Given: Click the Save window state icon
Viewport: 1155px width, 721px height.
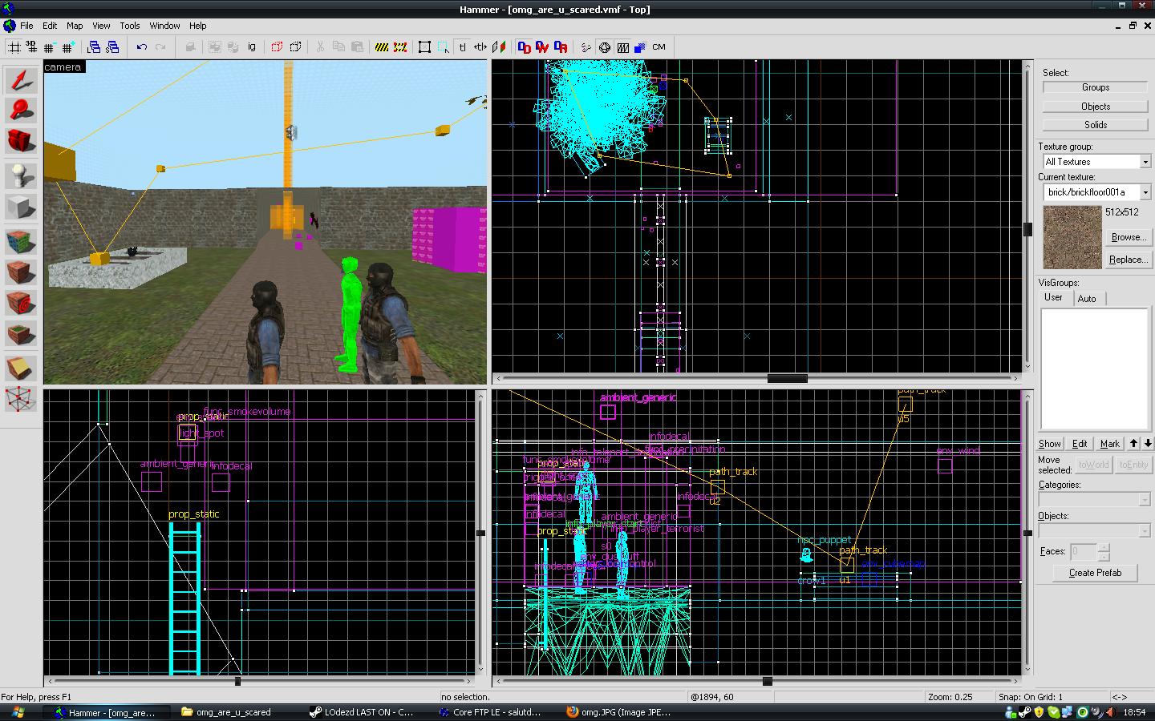Looking at the screenshot, I should pyautogui.click(x=112, y=47).
